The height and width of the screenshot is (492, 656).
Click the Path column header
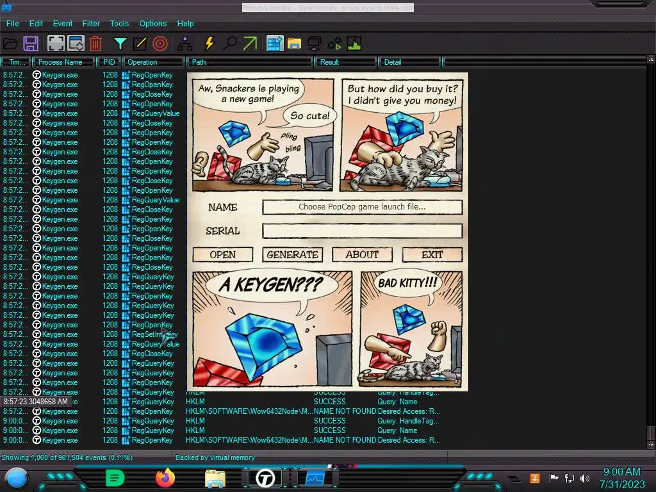click(250, 62)
